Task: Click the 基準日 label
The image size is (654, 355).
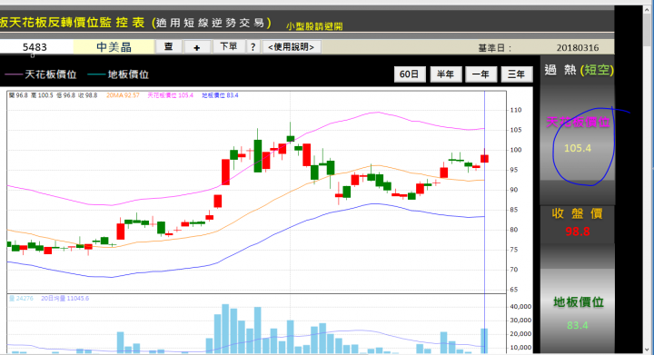Action: coord(495,48)
